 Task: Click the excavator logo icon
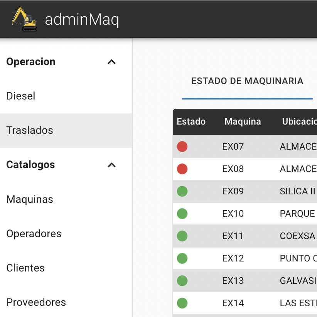click(x=24, y=19)
